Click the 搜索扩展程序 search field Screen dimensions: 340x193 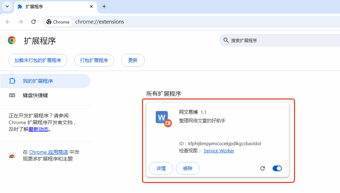pyautogui.click(x=278, y=40)
